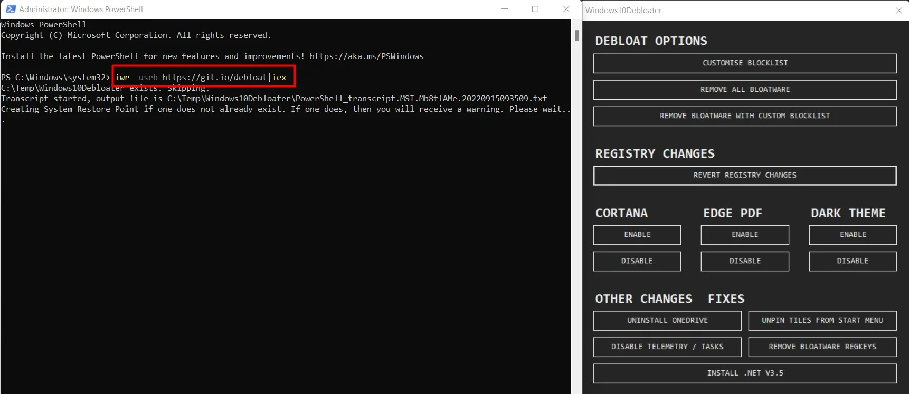Click the Windows10Debloater window title
The width and height of the screenshot is (909, 394).
(623, 11)
